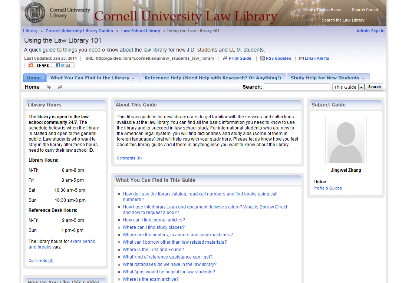Open Apps helpful for law students link
This screenshot has height=283, width=412.
pyautogui.click(x=169, y=272)
